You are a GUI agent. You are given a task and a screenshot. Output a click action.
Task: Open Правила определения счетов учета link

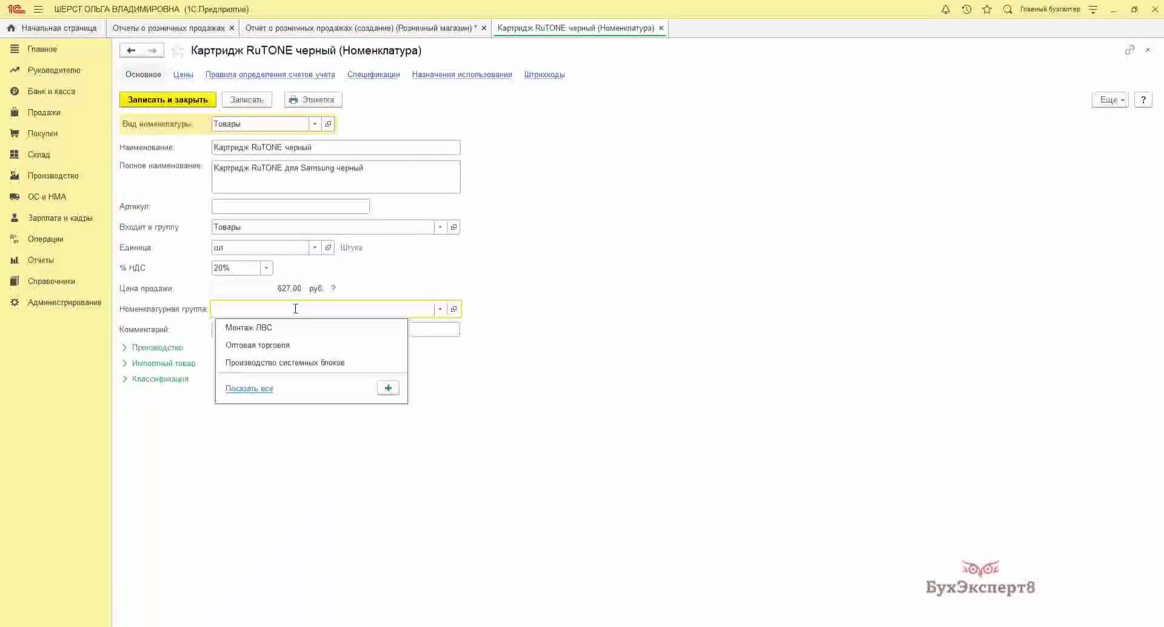[x=270, y=75]
